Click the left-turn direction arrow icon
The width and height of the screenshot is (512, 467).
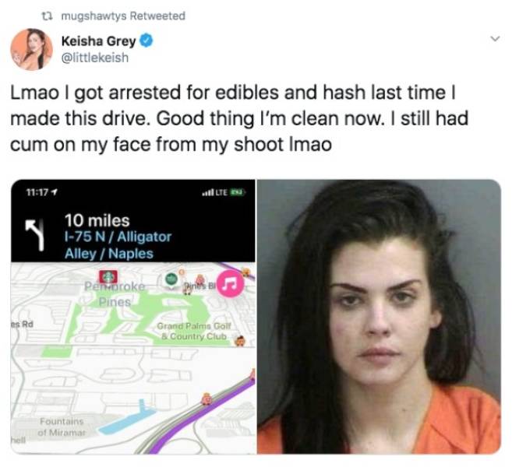coord(36,235)
